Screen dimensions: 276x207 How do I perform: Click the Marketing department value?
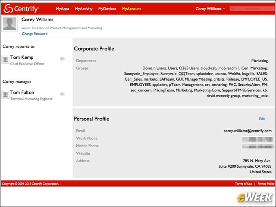260,60
